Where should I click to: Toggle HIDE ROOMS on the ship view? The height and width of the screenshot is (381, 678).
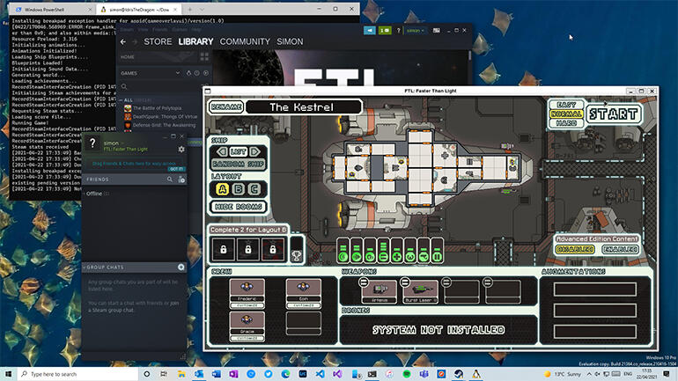click(x=239, y=207)
